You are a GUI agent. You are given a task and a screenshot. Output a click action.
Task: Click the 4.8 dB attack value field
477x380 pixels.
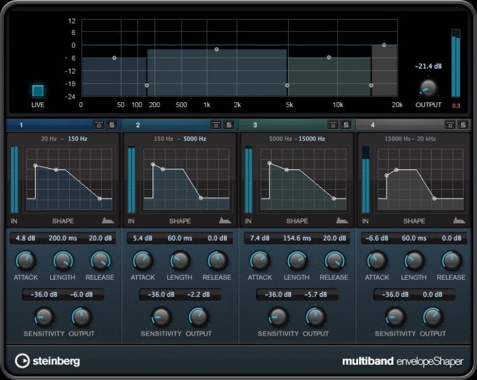coord(25,239)
